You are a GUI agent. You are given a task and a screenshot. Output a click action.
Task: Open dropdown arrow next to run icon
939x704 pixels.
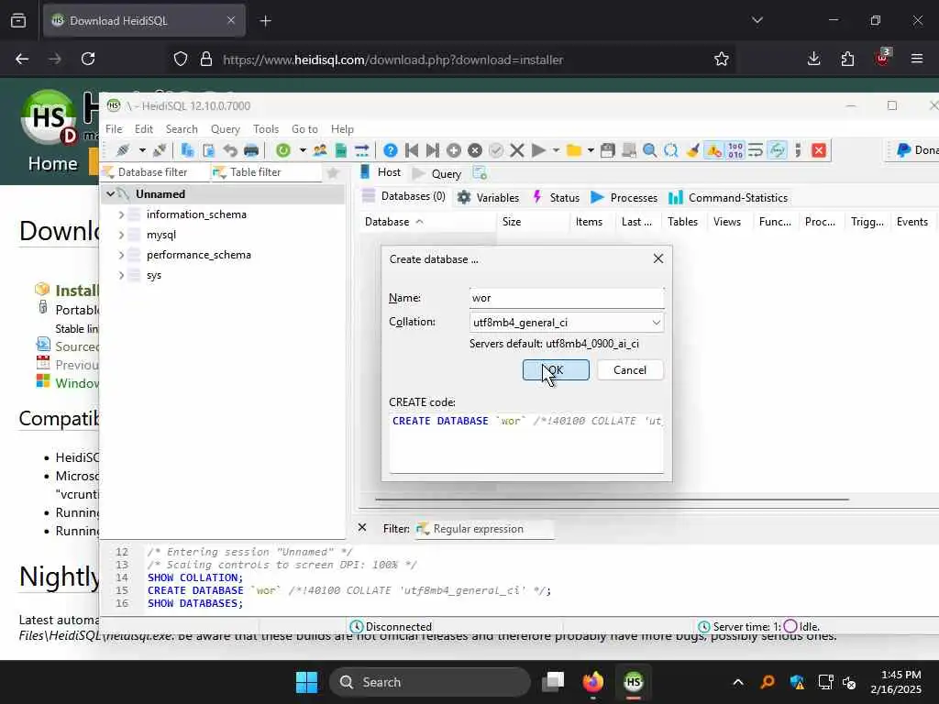(x=557, y=150)
